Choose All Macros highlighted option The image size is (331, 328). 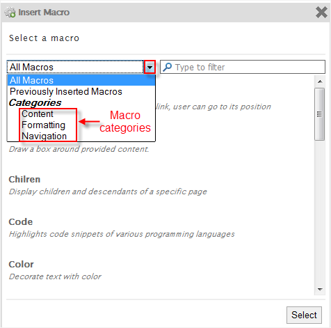[81, 80]
